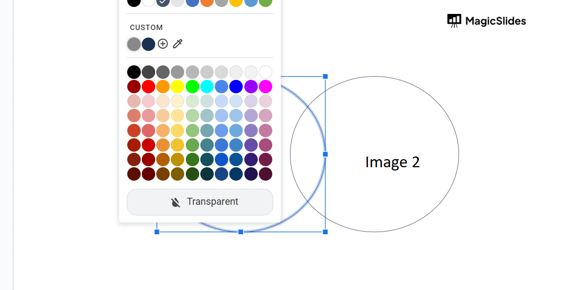The height and width of the screenshot is (290, 588).
Task: Choose the gray swatch under Custom
Action: click(134, 44)
